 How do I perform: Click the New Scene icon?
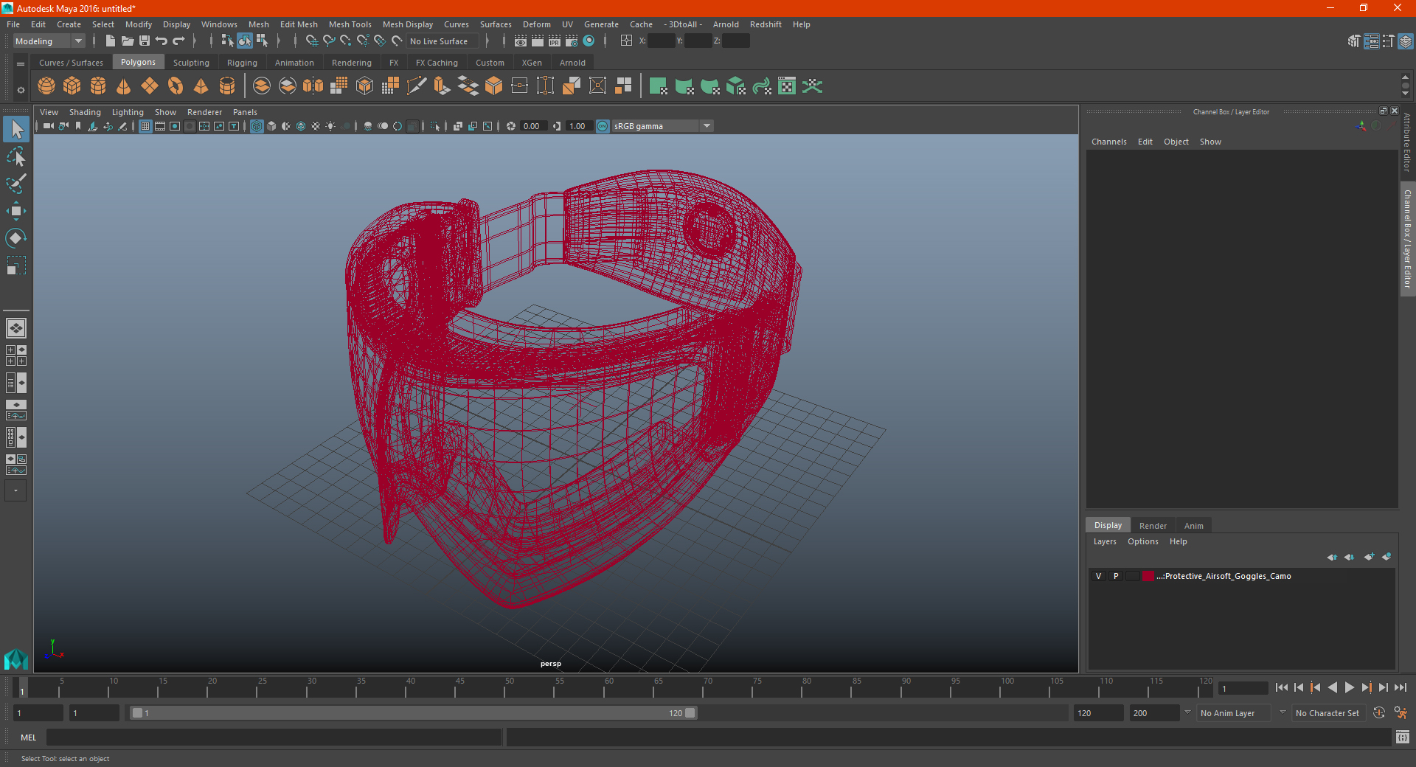(x=110, y=41)
